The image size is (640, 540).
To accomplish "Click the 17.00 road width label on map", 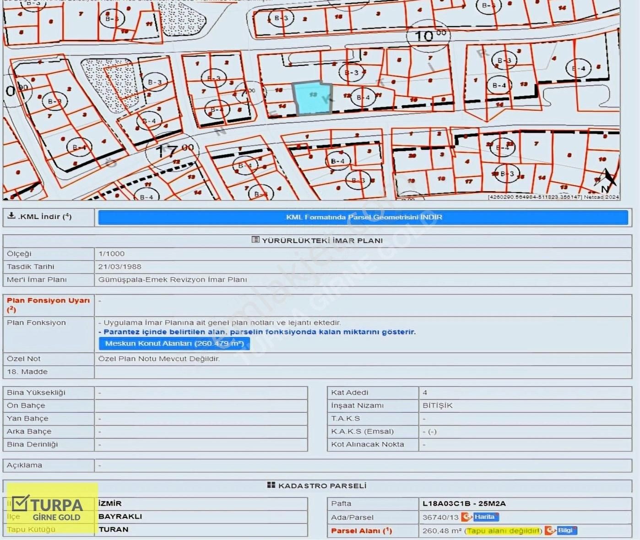I will pos(175,150).
